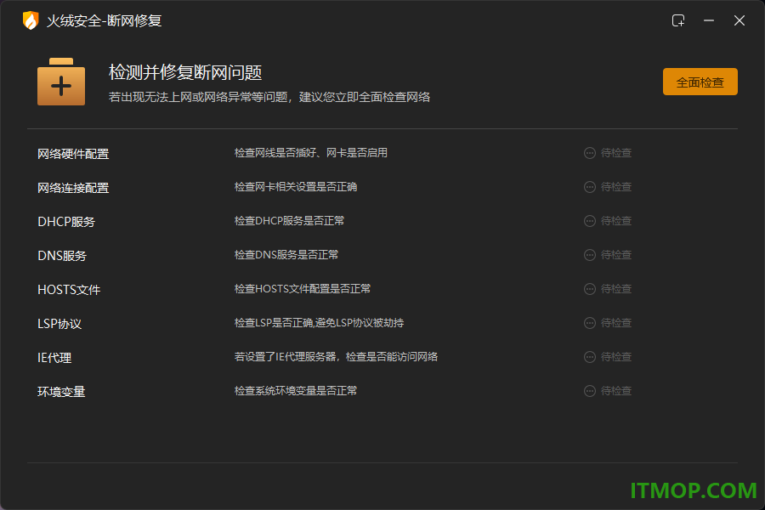Viewport: 765px width, 510px height.
Task: Click pending status icon for IE代理
Action: pos(590,357)
